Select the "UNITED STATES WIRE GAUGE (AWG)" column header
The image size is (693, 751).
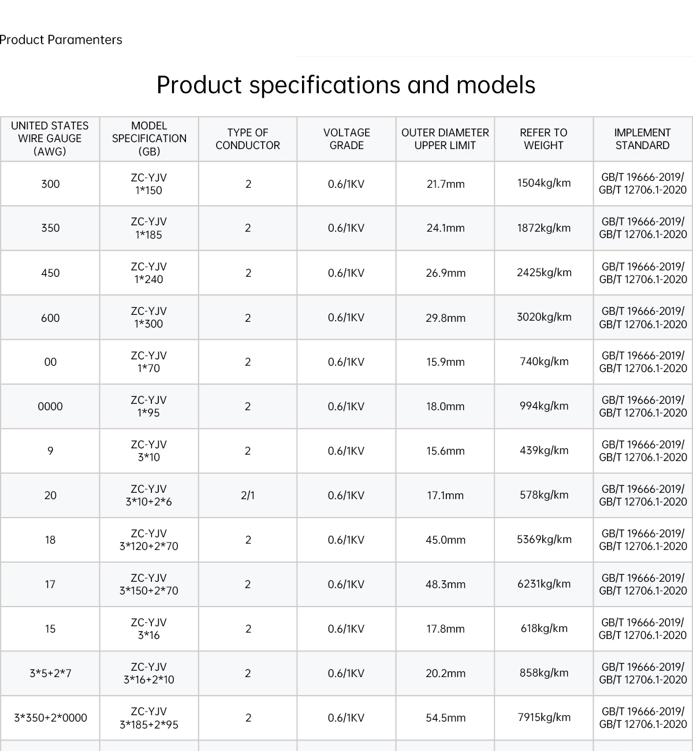tap(50, 139)
